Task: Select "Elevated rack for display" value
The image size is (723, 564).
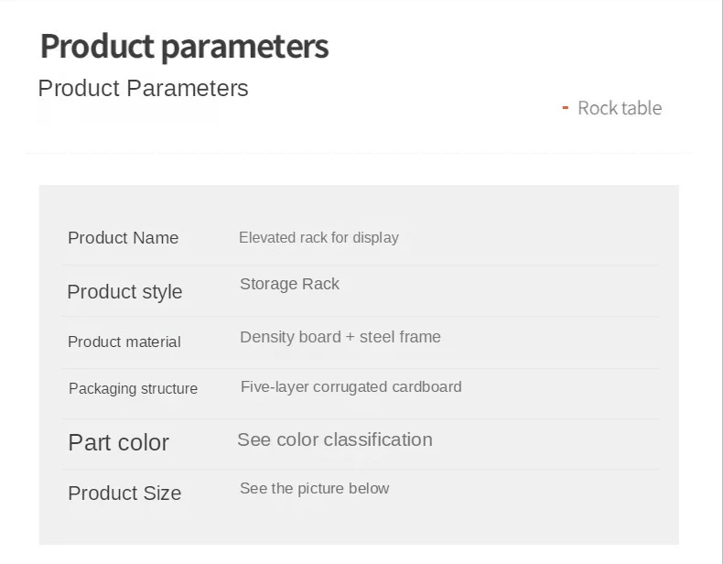Action: coord(318,238)
